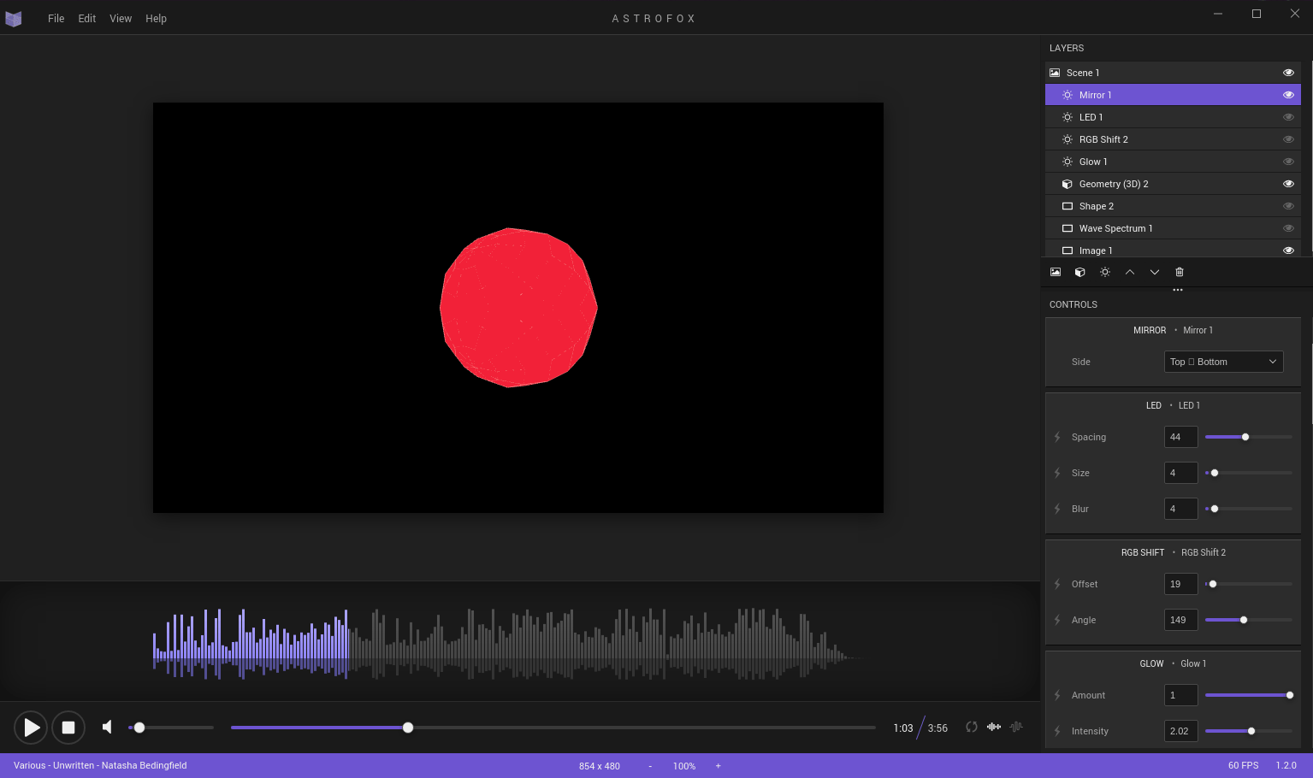Screen dimensions: 1313x778
Task: Open the Edit menu
Action: click(x=87, y=18)
